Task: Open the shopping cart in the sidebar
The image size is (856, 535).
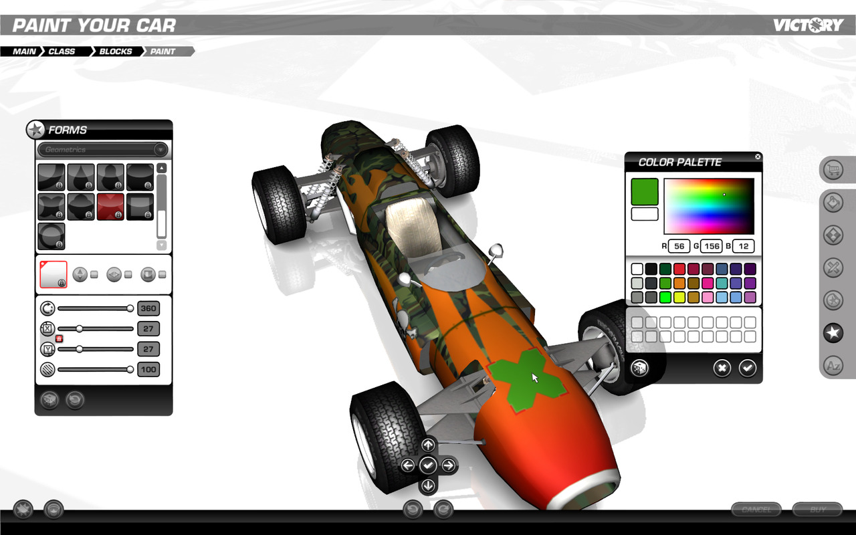Action: pyautogui.click(x=833, y=170)
